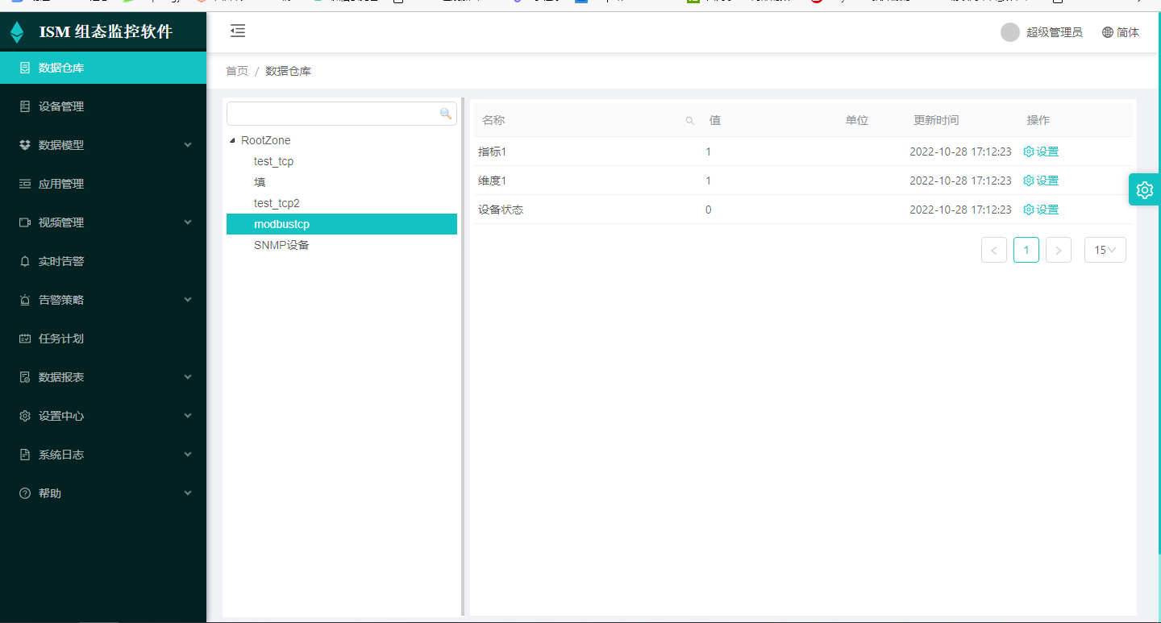The height and width of the screenshot is (623, 1161).
Task: Click the user avatar circle
Action: point(1010,32)
